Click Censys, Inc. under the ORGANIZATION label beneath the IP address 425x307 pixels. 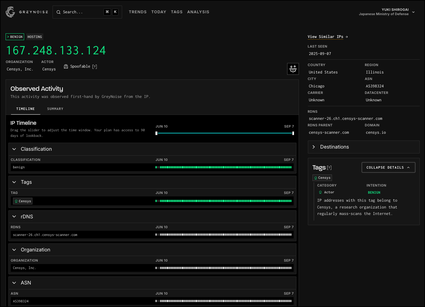tap(20, 69)
